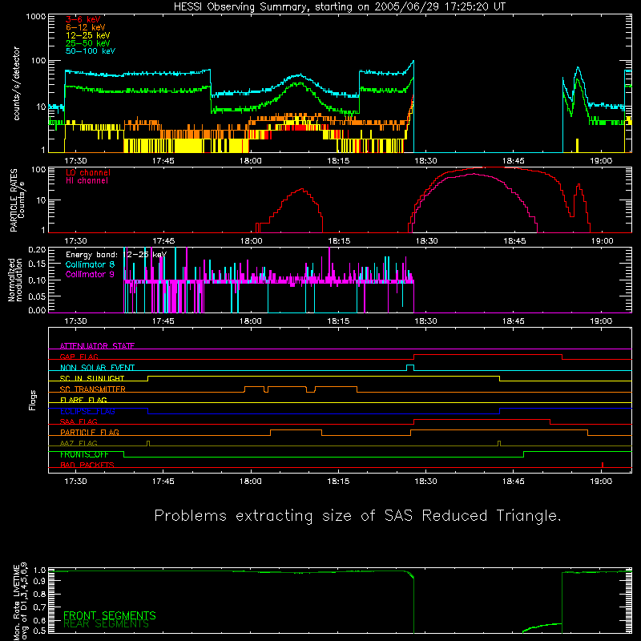The image size is (641, 641).
Task: Click the FLARE FLAG label
Action: point(83,400)
